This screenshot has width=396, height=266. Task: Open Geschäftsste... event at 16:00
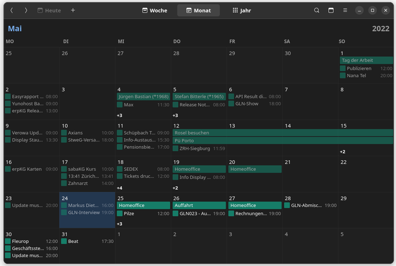pyautogui.click(x=32, y=248)
